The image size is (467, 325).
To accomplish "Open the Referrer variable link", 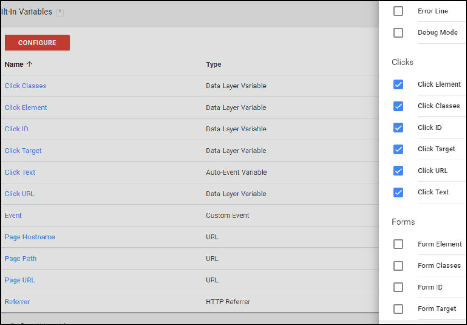I will (17, 301).
